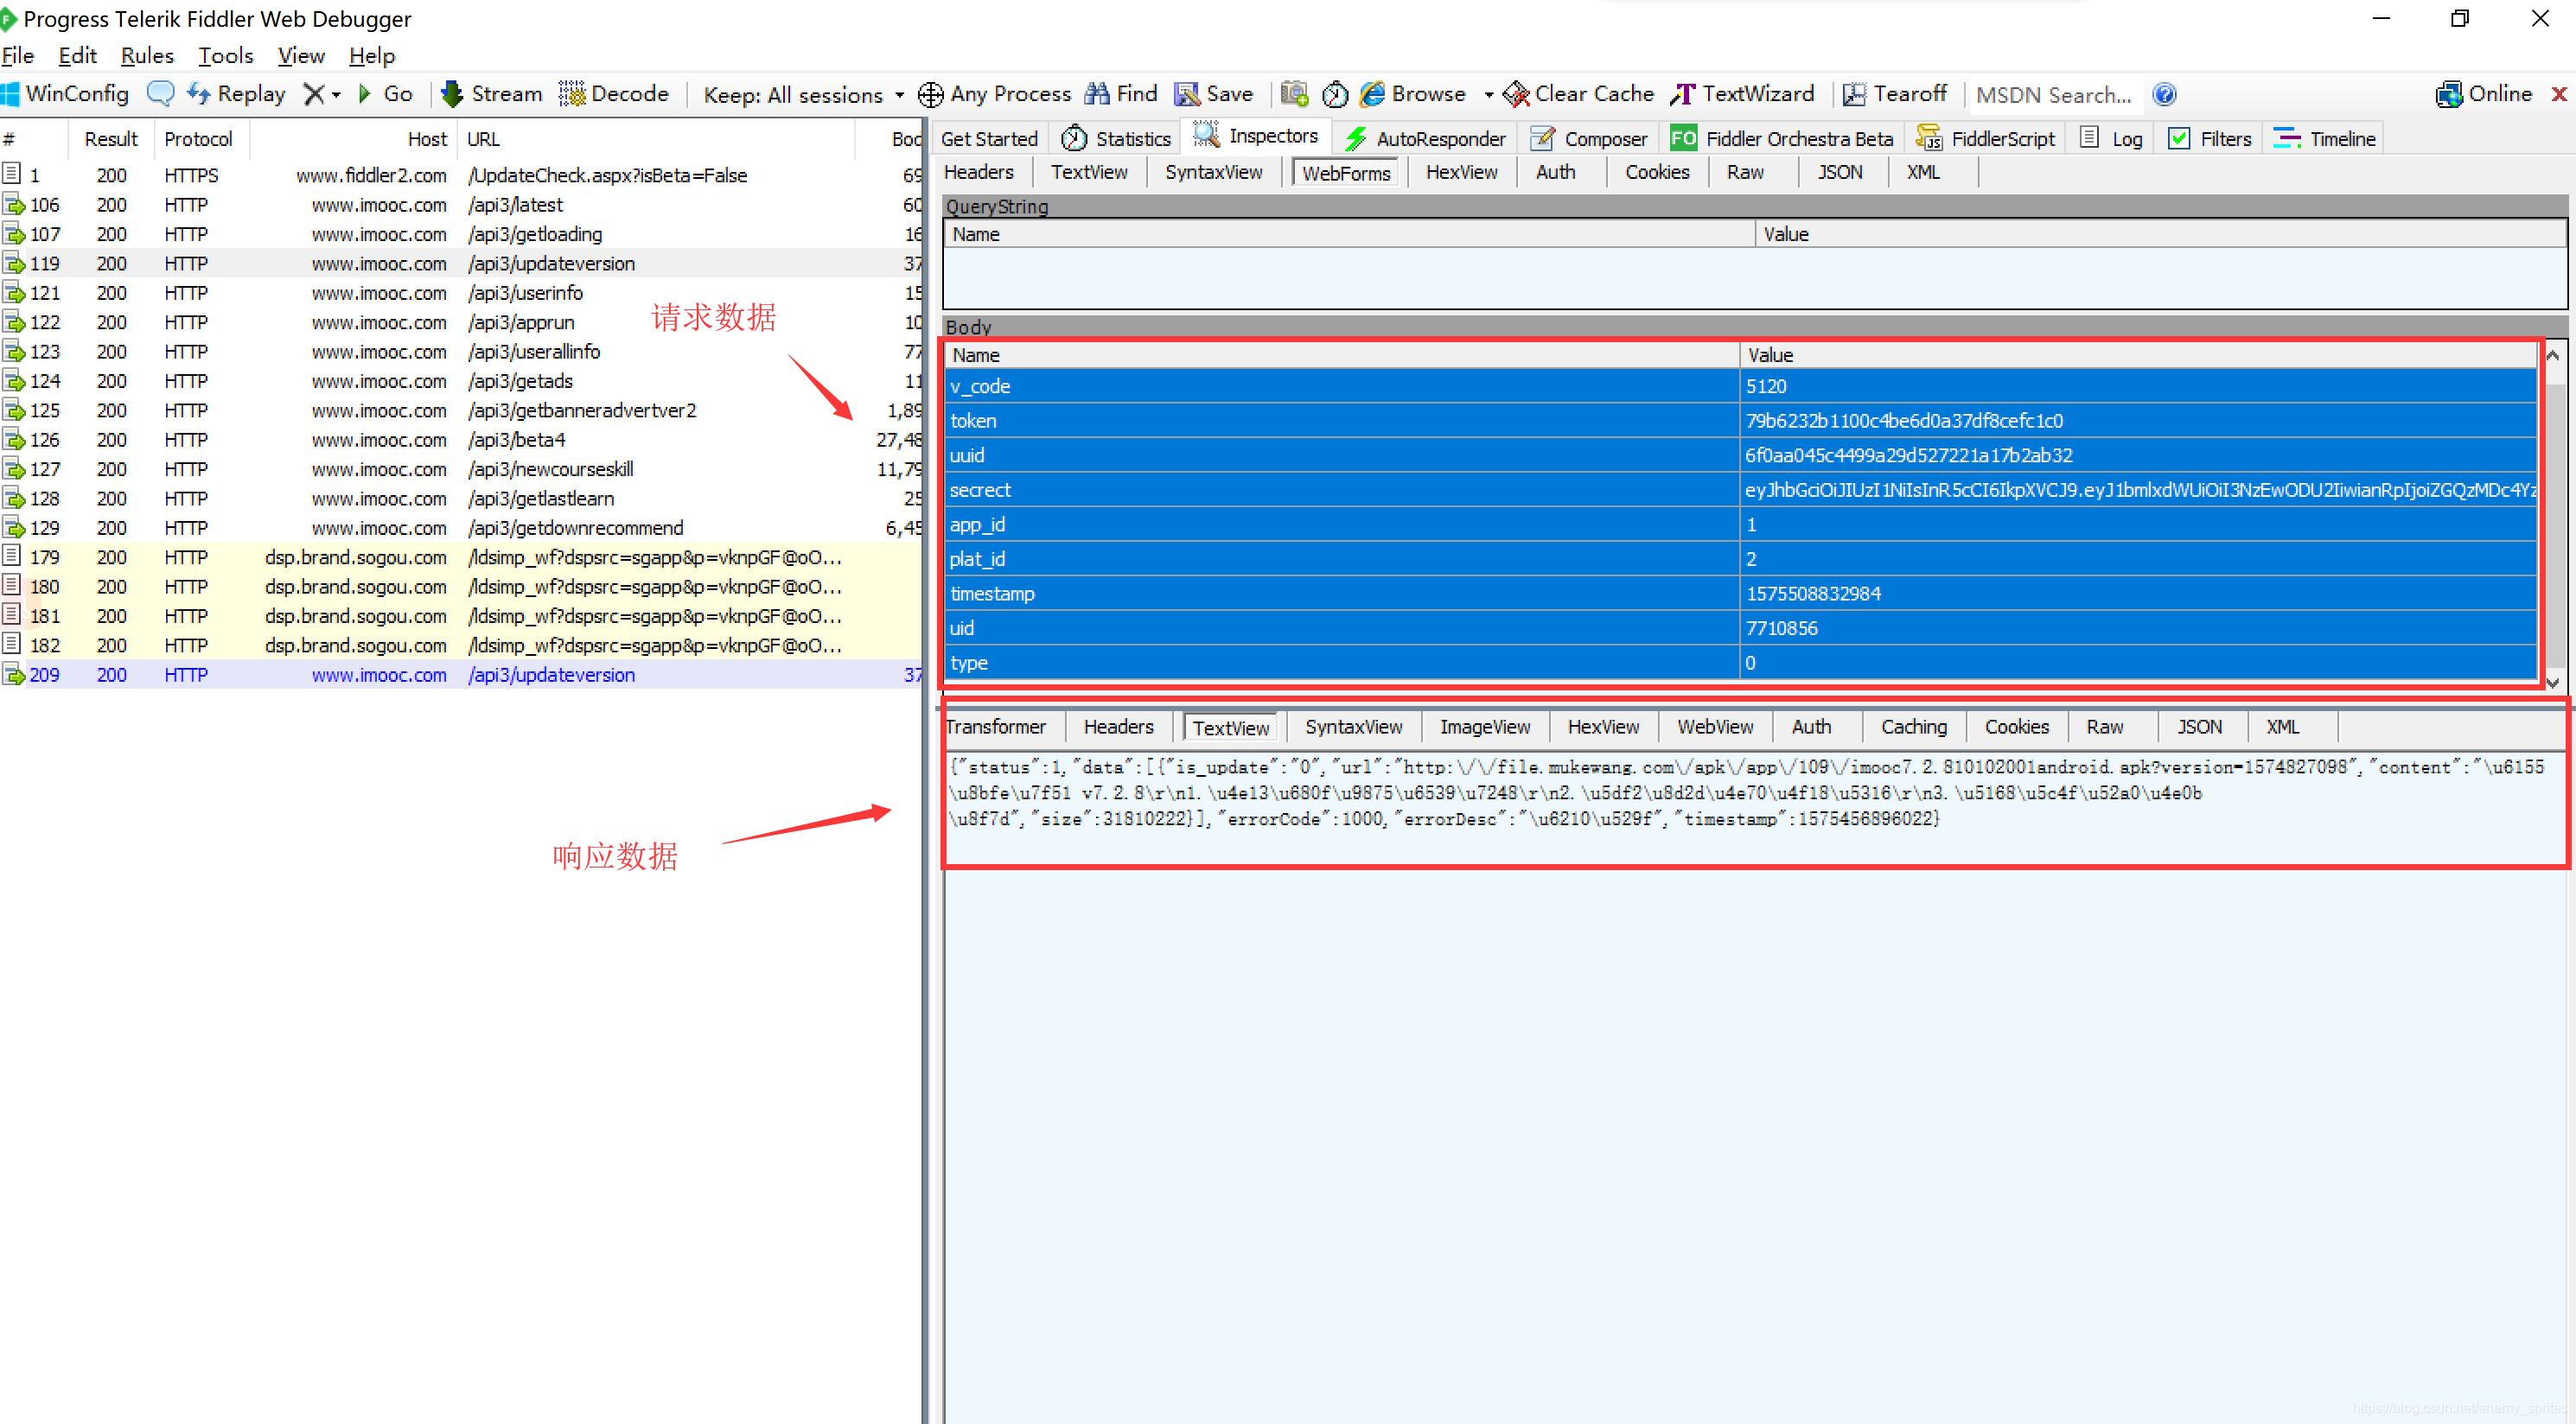Open the Rules menu

[146, 56]
